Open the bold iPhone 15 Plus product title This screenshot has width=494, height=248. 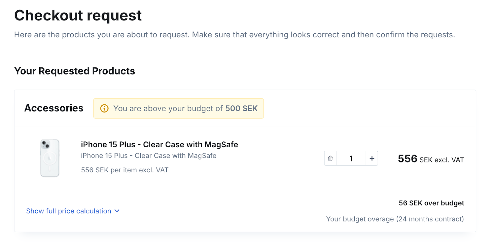pyautogui.click(x=159, y=145)
